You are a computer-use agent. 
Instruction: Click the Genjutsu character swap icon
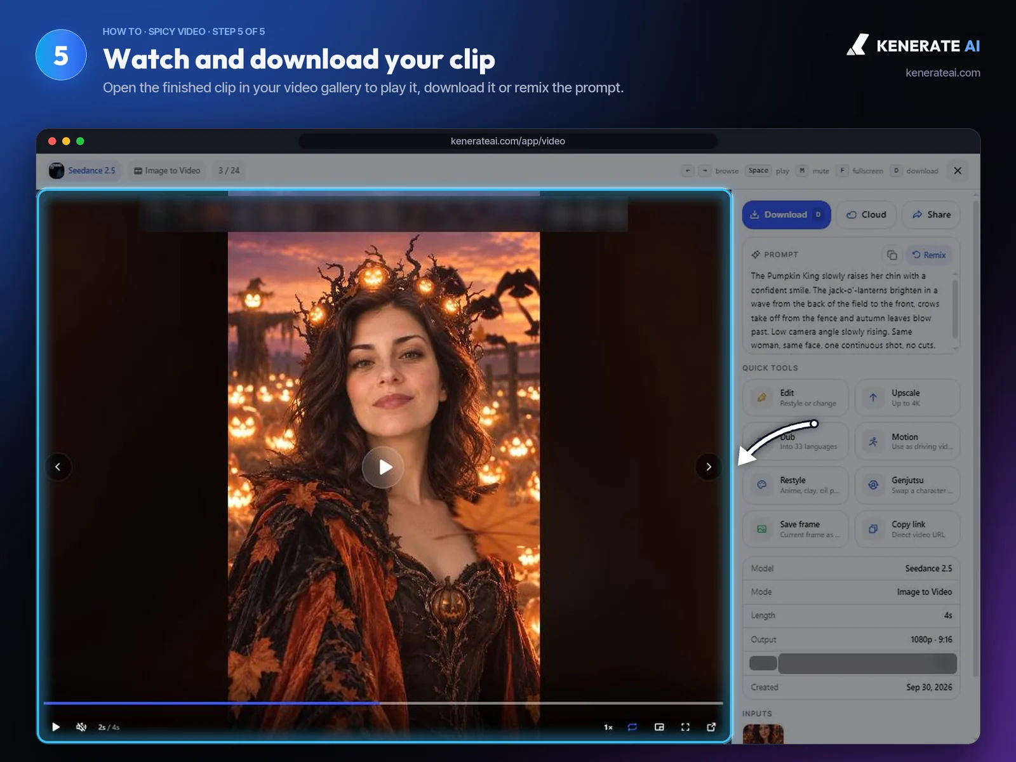pyautogui.click(x=873, y=485)
